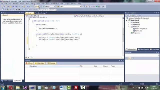Open the Architecture menu

55,4
